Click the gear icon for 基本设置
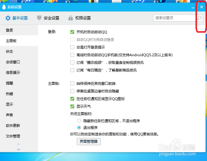 point(8,18)
